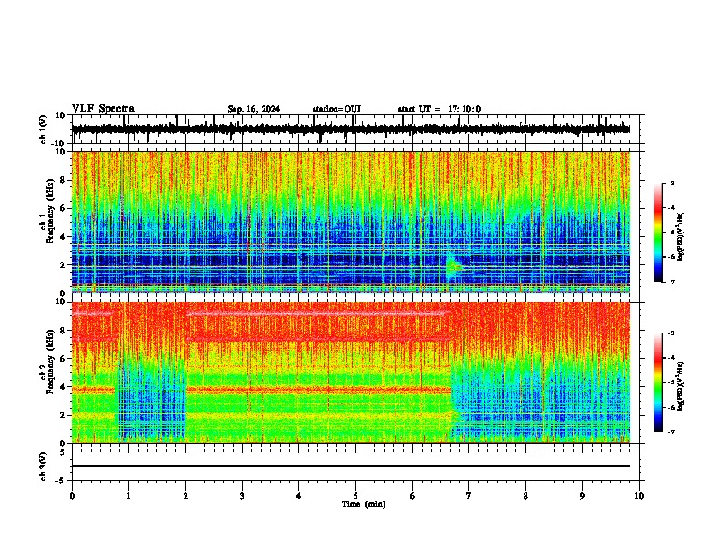Click the pink 9 kHz band in ch.2 spectrogram
The width and height of the screenshot is (720, 556).
pos(317,313)
